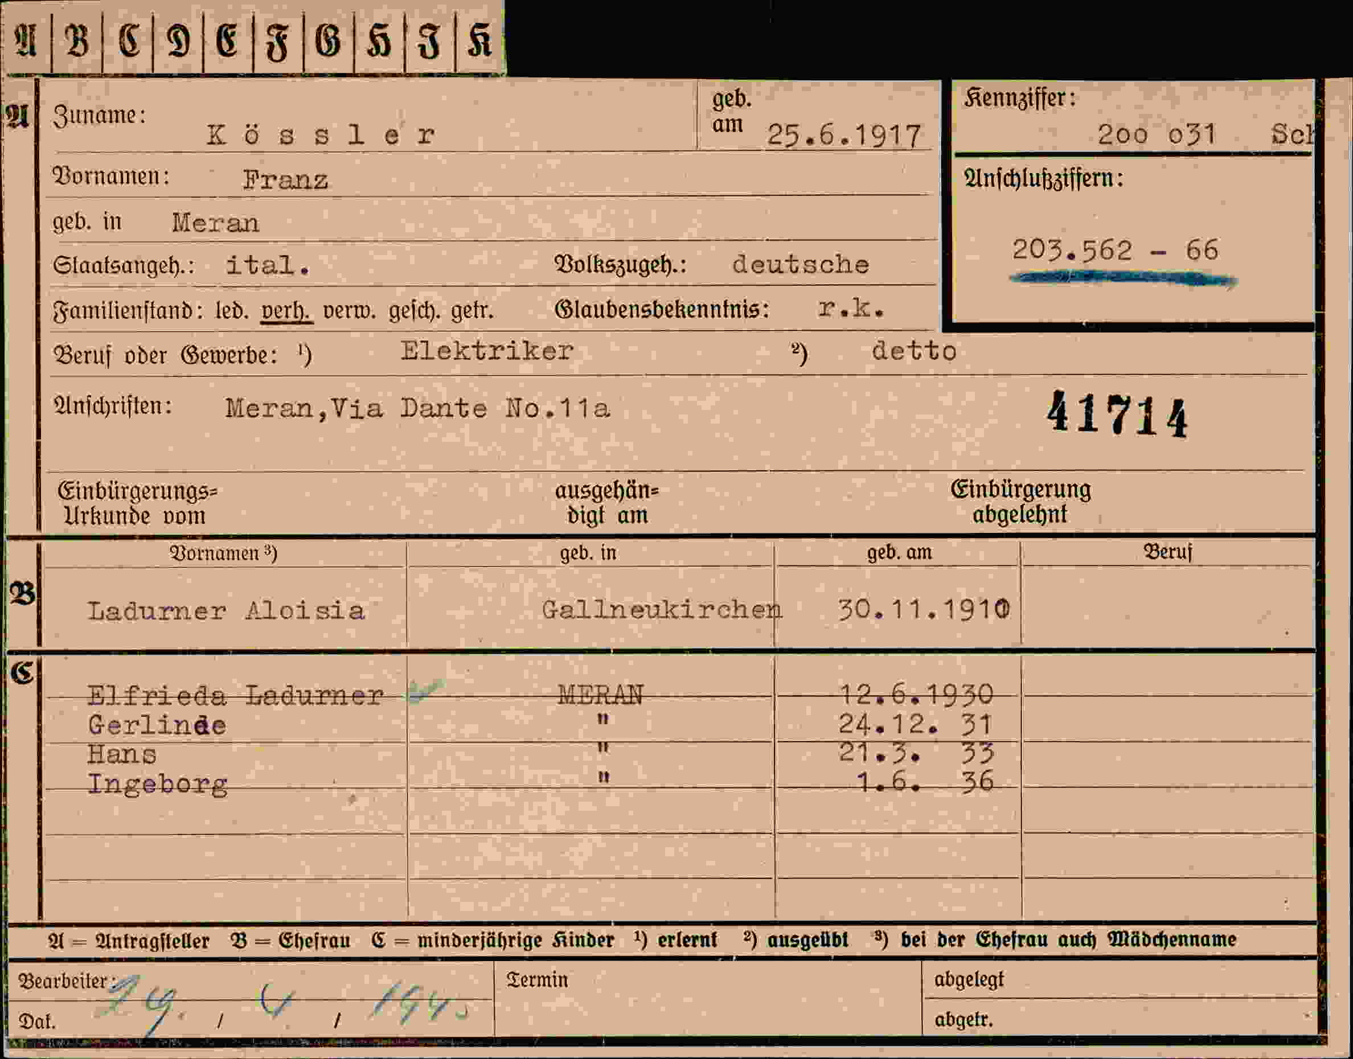
Task: Click the 'Glaubensbekenntnis:' label
Action: click(x=662, y=309)
